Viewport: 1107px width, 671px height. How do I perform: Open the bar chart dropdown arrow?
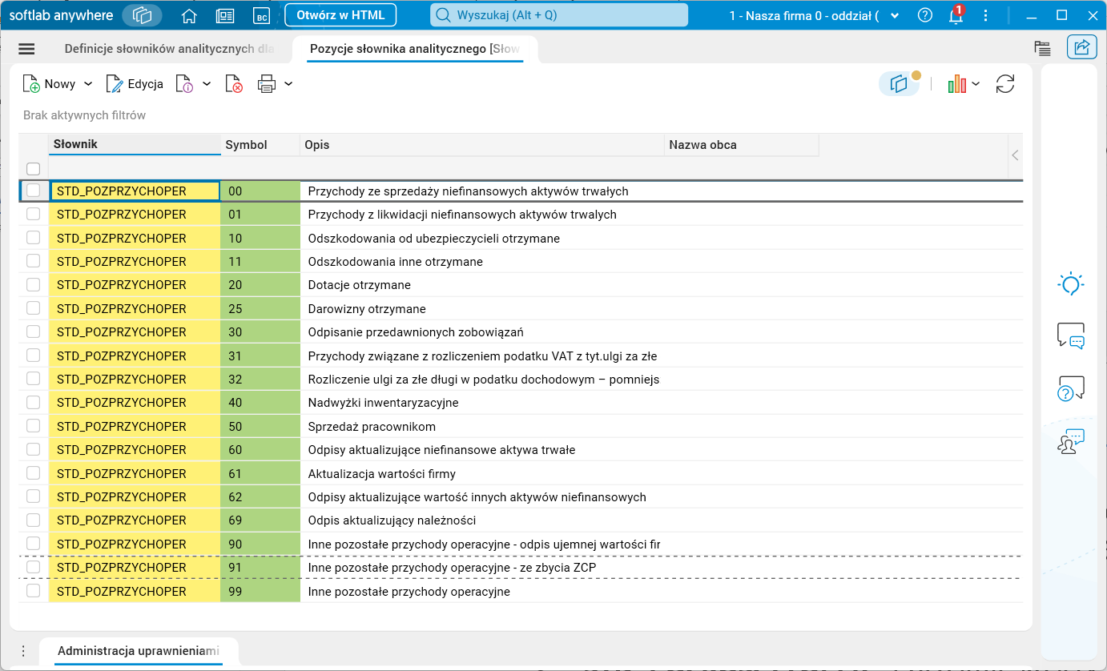(976, 84)
